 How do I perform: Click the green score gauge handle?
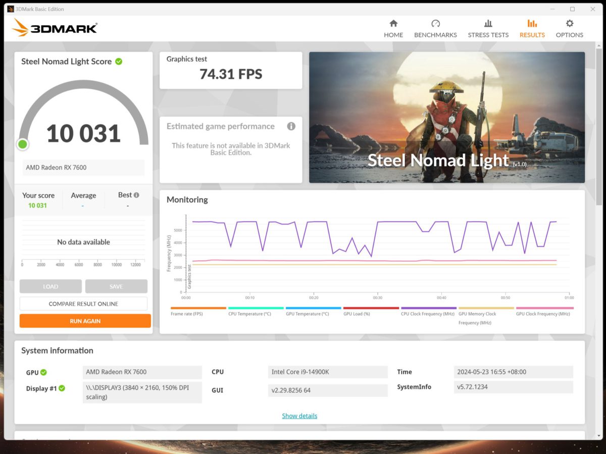tap(22, 144)
